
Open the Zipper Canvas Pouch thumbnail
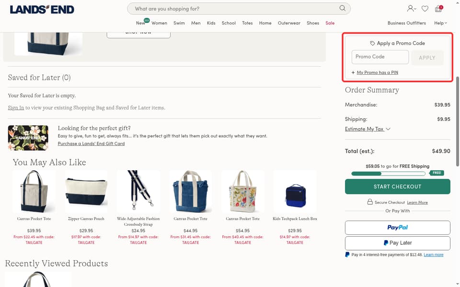point(86,191)
